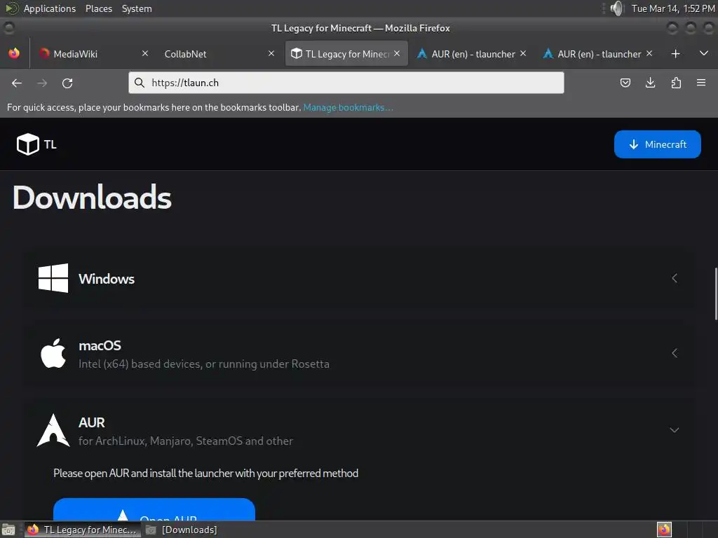Select the TL Legacy for Minecraft tab

pos(346,53)
